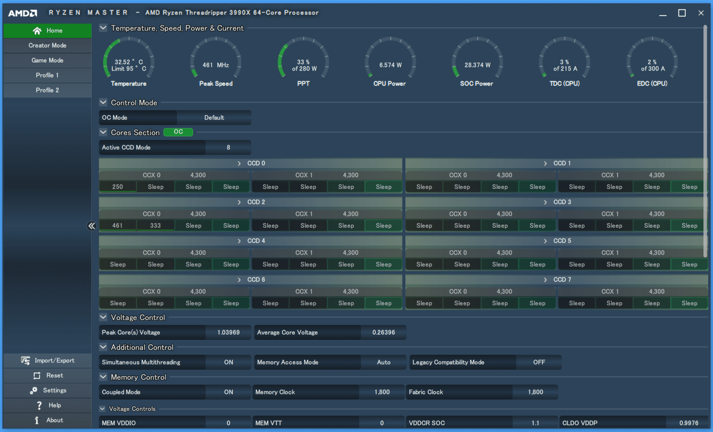Collapse Temperature, Speed, Power & Current section
This screenshot has width=713, height=432.
tap(103, 28)
